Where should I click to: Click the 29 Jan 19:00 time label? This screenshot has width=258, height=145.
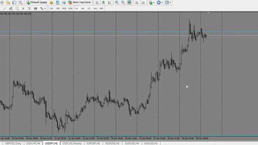[202, 138]
